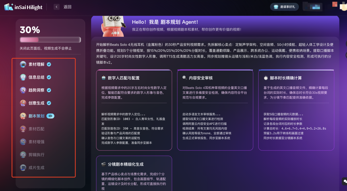Click the 趋势洞察 agent avatar icon
This screenshot has width=347, height=191.
click(x=23, y=90)
